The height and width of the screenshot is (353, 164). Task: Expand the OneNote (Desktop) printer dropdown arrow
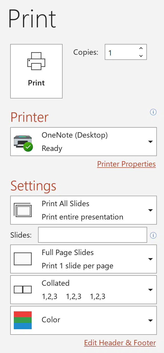point(150,142)
